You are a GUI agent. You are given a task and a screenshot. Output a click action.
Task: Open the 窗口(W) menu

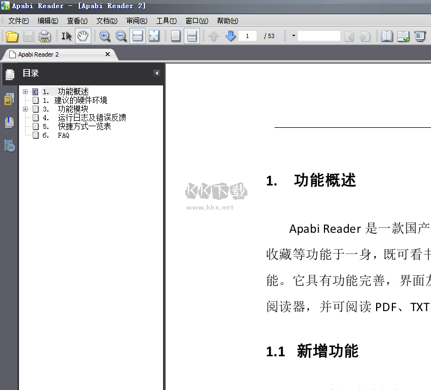coord(197,21)
